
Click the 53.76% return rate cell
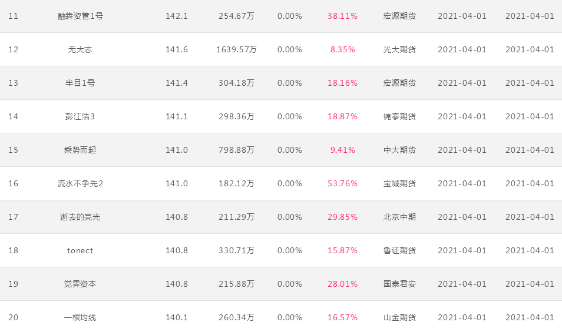[x=343, y=183]
